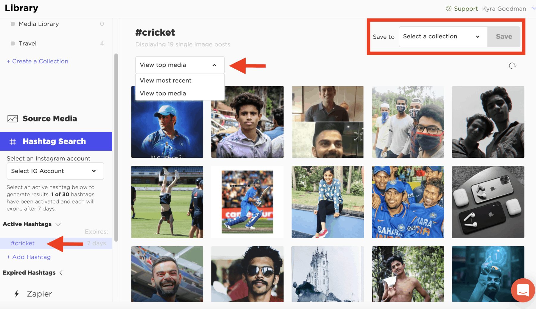Open the Select IG Account dropdown
536x309 pixels.
coord(55,171)
